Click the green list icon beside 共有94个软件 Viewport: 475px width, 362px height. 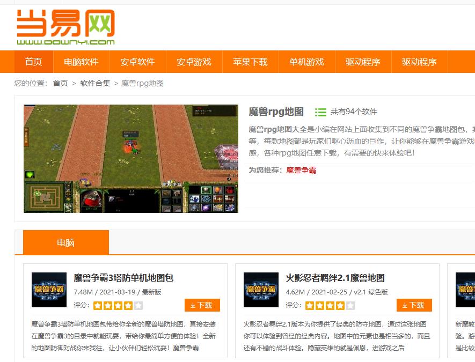pyautogui.click(x=320, y=112)
